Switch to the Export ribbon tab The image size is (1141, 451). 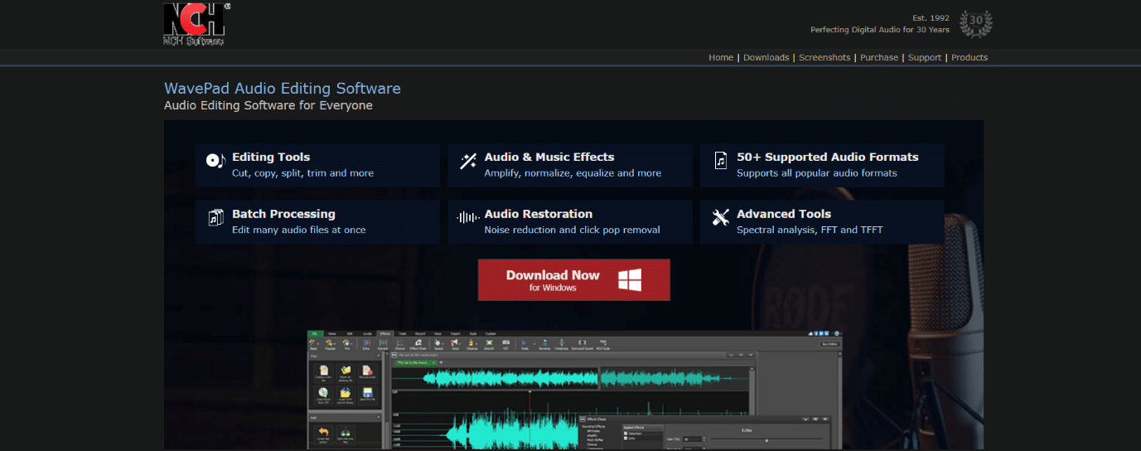pyautogui.click(x=455, y=333)
